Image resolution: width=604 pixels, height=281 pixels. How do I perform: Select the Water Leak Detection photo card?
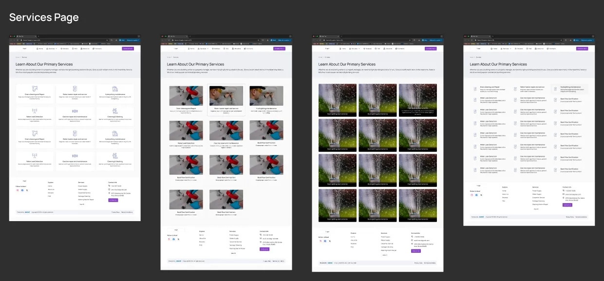[x=186, y=133]
